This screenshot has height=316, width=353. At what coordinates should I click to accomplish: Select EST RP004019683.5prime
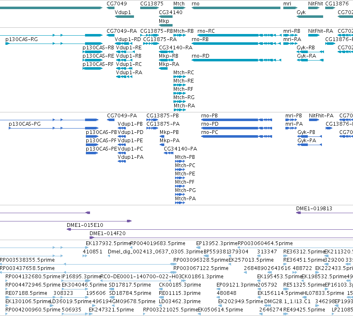click(x=158, y=243)
